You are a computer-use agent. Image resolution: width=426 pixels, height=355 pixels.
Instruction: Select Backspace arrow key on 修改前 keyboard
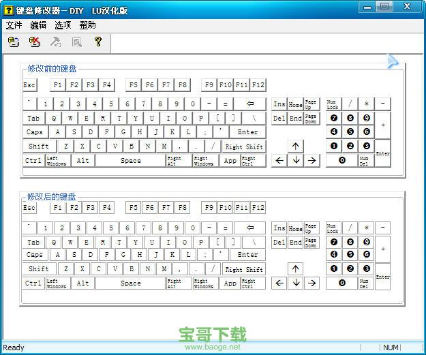(250, 104)
